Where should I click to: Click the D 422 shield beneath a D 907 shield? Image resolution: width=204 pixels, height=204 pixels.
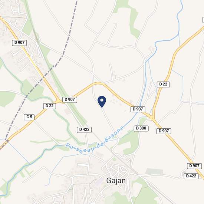coord(191,176)
